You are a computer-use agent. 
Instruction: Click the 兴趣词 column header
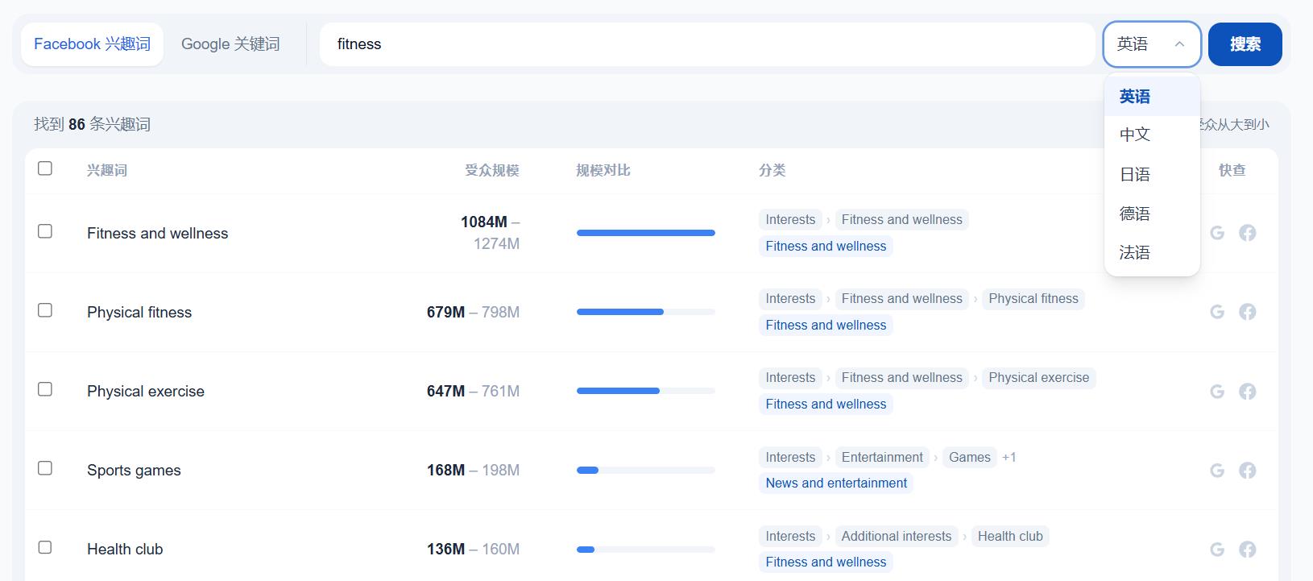coord(107,170)
